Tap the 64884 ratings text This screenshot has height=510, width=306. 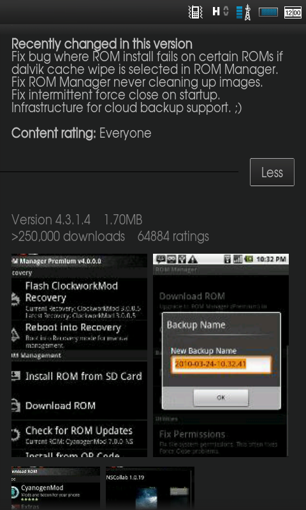point(173,237)
